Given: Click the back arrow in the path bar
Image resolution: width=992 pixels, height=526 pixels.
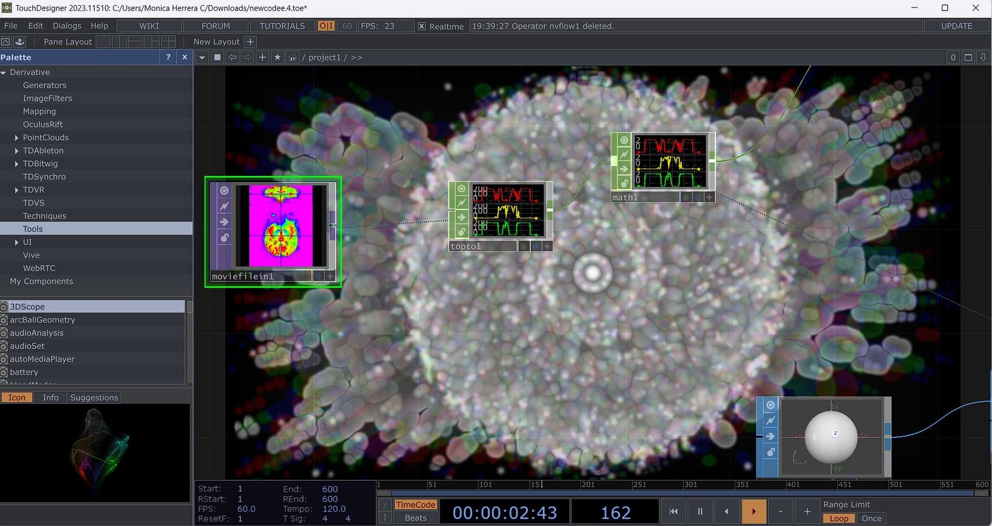Looking at the screenshot, I should pos(232,57).
